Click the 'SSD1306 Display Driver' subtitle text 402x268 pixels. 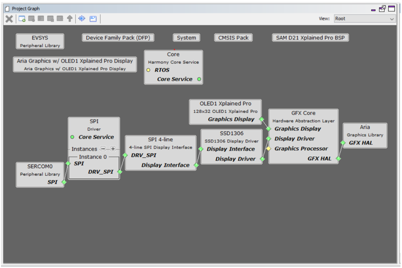click(x=231, y=141)
